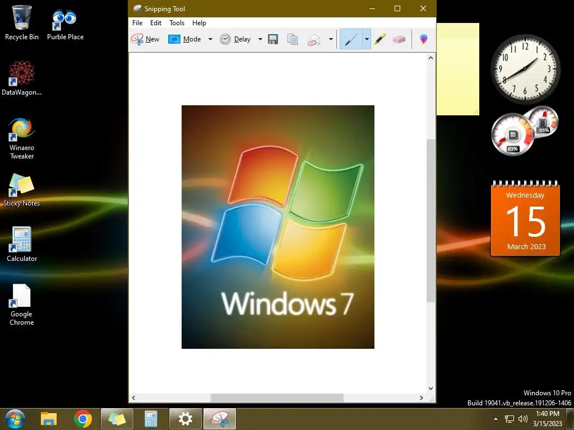
Task: Open the Settings gear in the taskbar
Action: coord(185,419)
